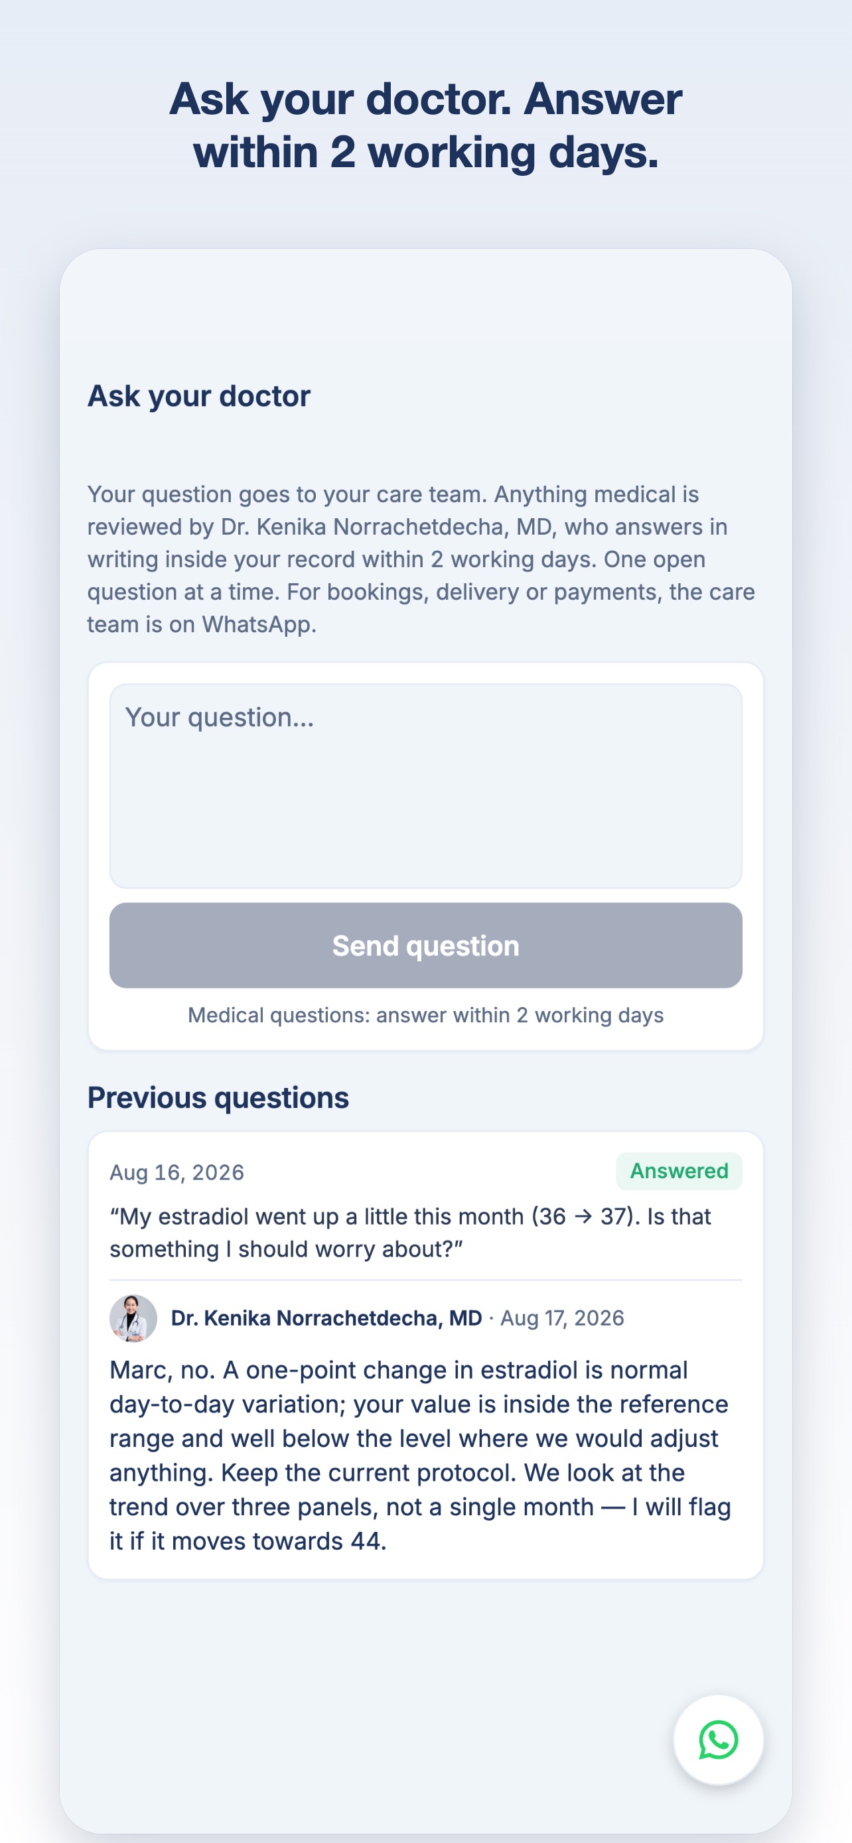The height and width of the screenshot is (1843, 852).
Task: Click the Aug 17, 2026 answer date
Action: point(562,1318)
